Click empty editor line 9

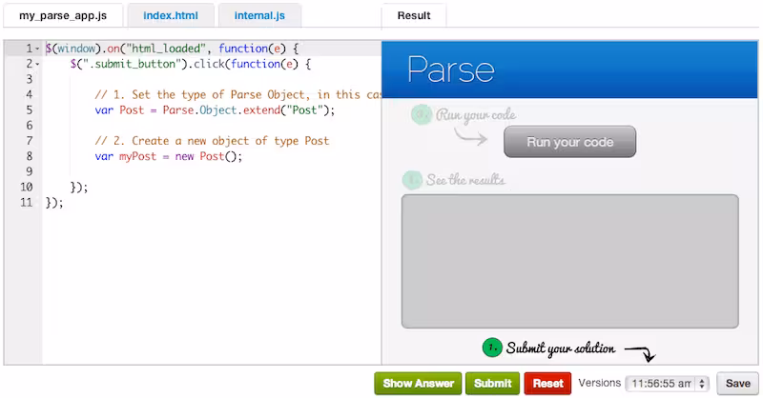[212, 172]
